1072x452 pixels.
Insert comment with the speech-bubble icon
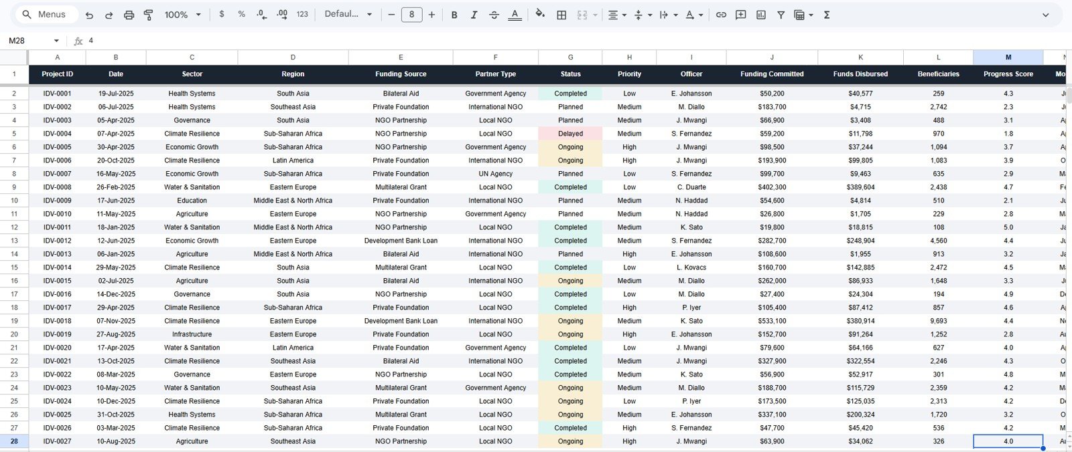coord(741,15)
